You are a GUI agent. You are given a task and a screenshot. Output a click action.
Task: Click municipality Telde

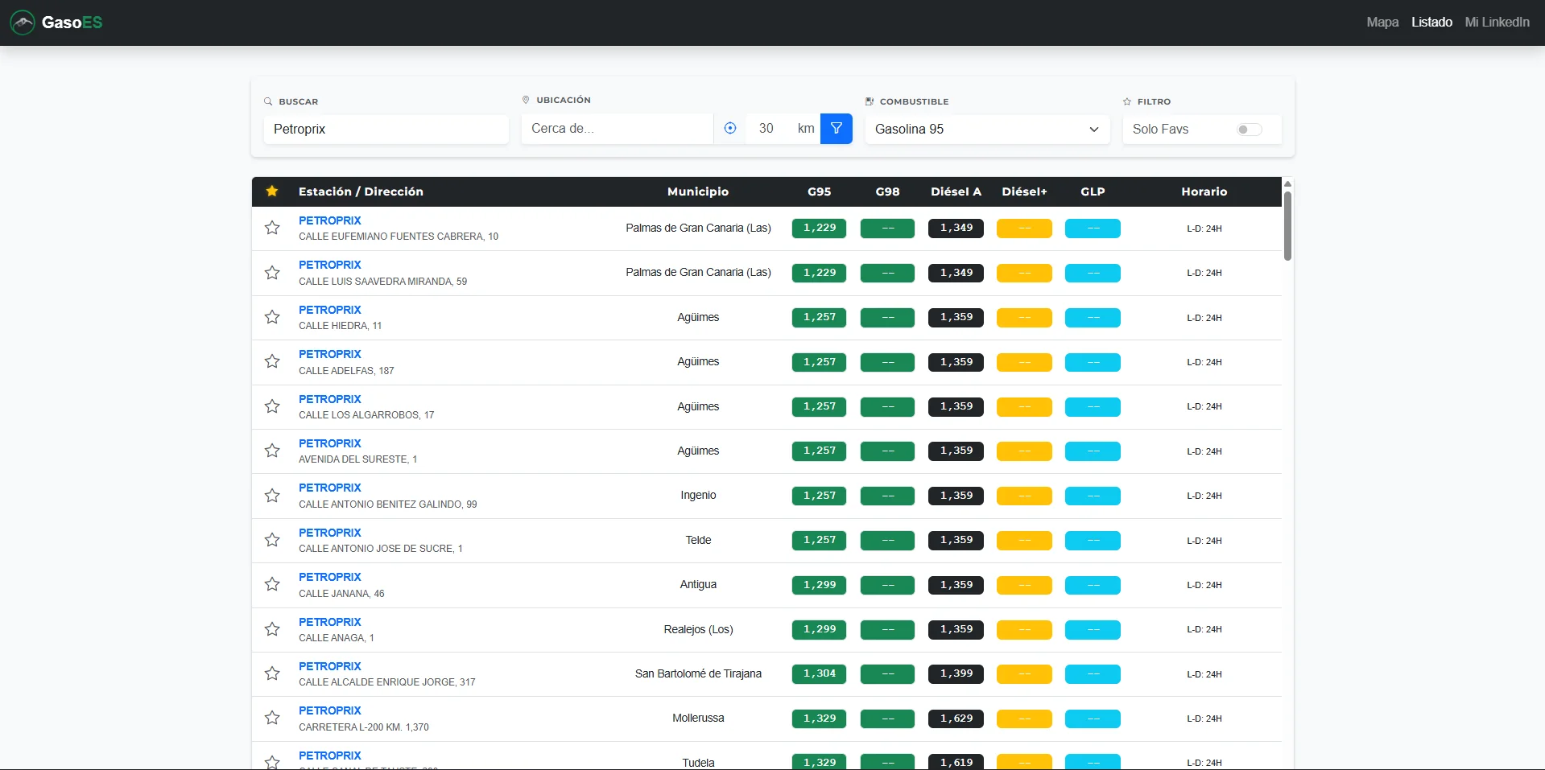click(x=698, y=540)
